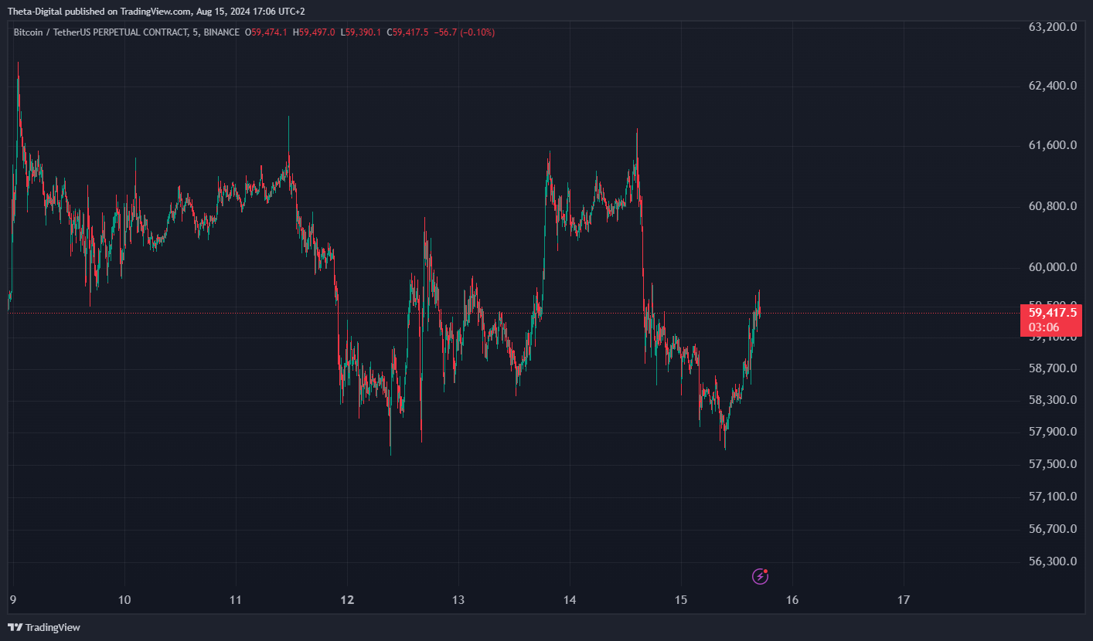Click the 58,300.0 price axis label
The width and height of the screenshot is (1093, 641).
click(1053, 399)
